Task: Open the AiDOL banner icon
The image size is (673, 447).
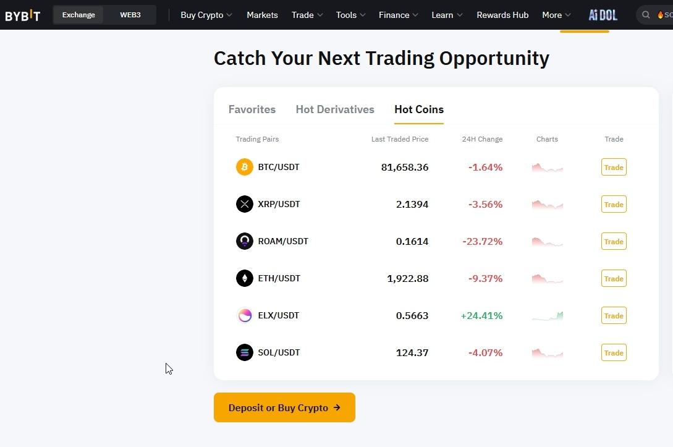Action: click(603, 15)
